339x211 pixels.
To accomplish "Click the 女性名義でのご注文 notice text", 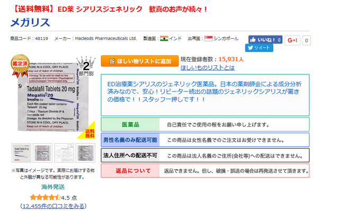I will 225,140.
